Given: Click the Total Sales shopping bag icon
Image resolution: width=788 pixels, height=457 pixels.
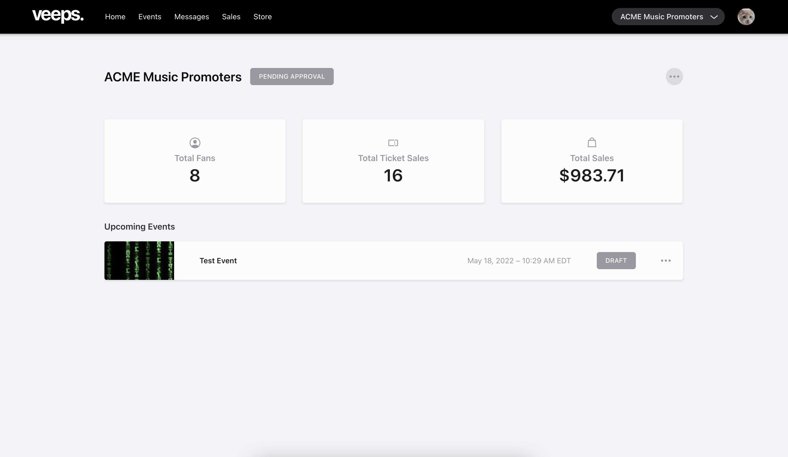Looking at the screenshot, I should pyautogui.click(x=591, y=143).
